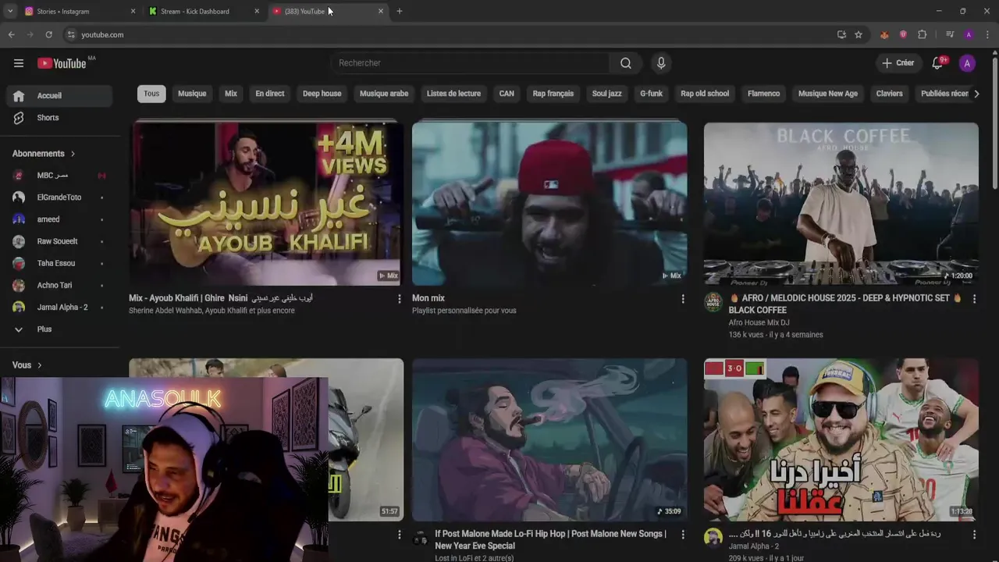Reload the page

point(48,34)
